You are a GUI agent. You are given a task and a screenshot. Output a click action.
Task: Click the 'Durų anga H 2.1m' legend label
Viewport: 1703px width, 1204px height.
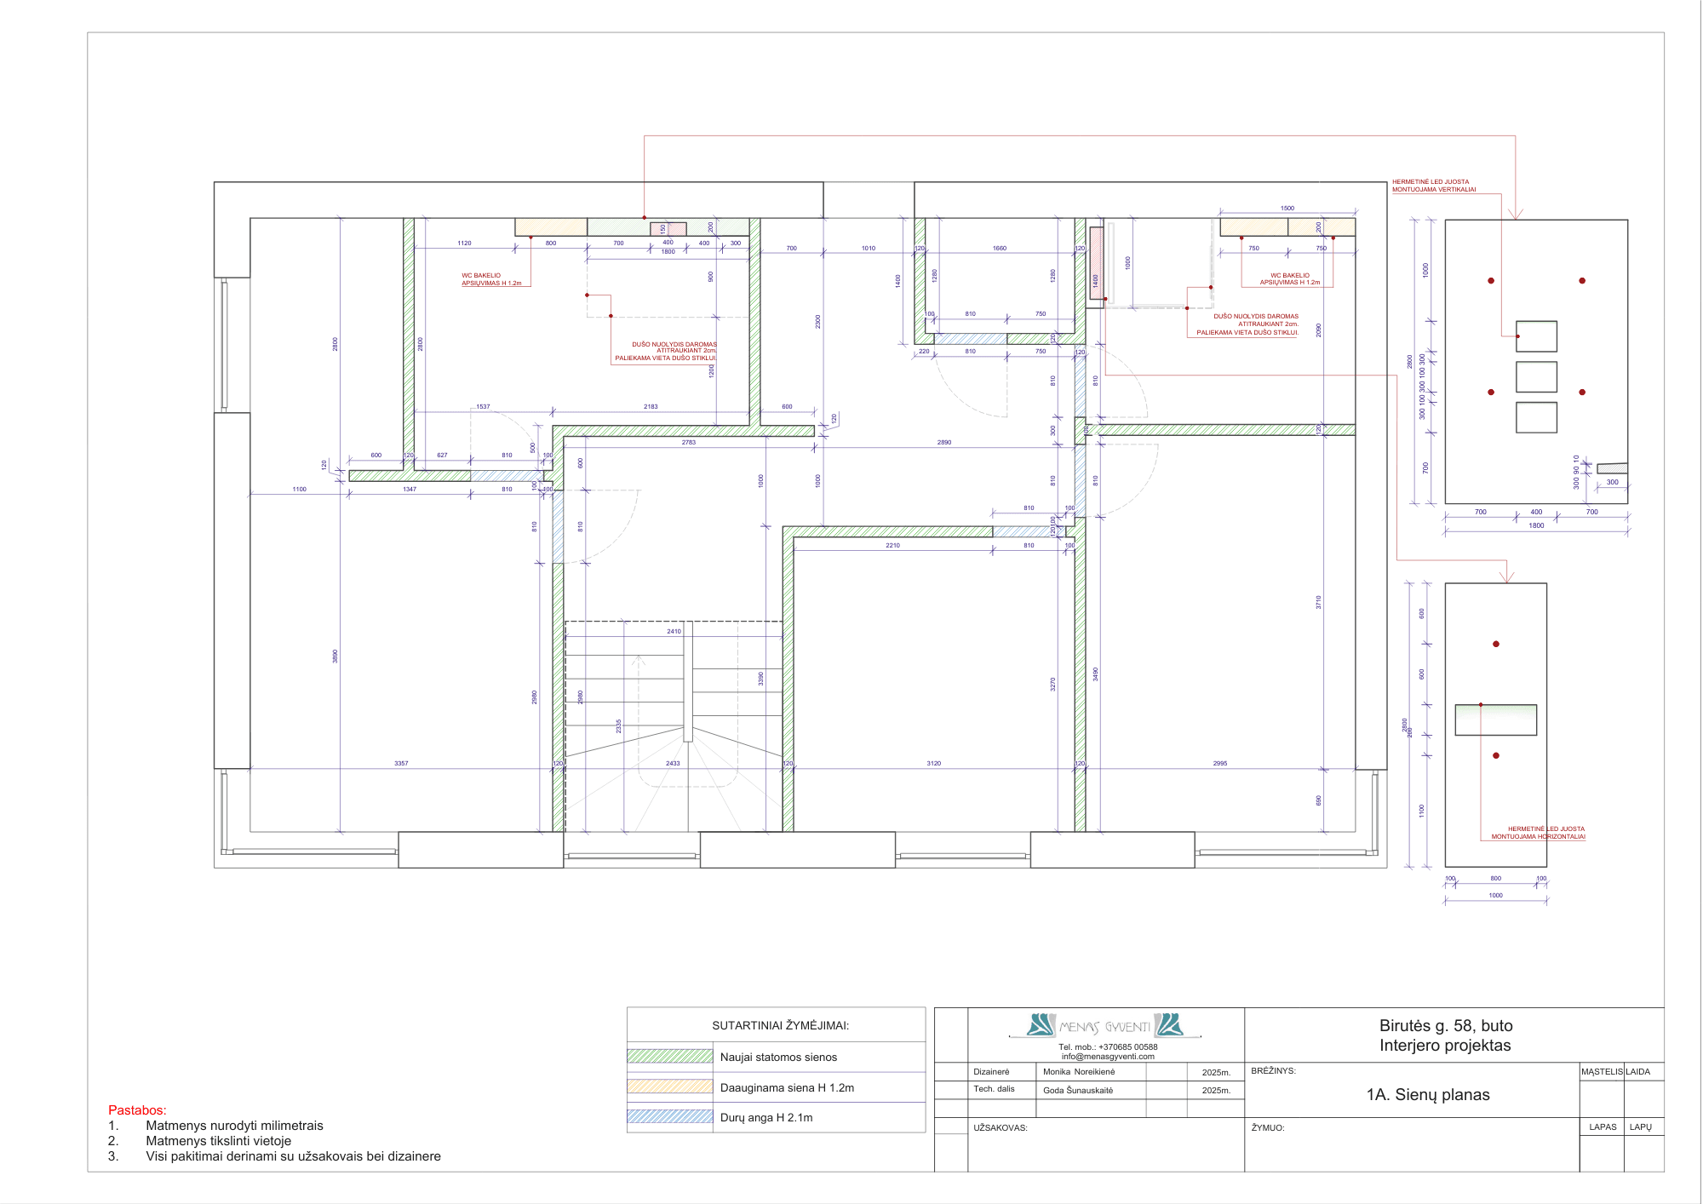[766, 1117]
